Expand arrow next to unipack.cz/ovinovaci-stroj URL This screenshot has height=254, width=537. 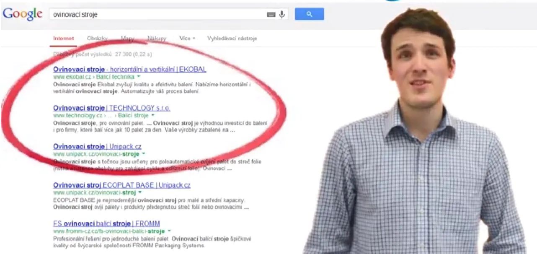140,193
